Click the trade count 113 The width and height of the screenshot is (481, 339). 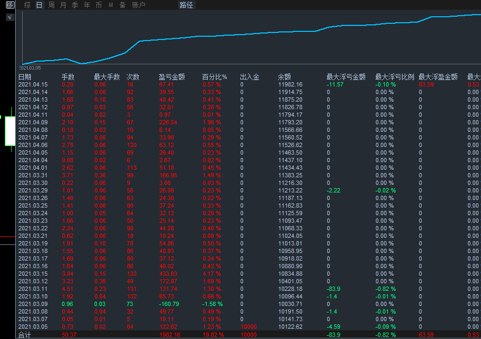click(x=131, y=168)
